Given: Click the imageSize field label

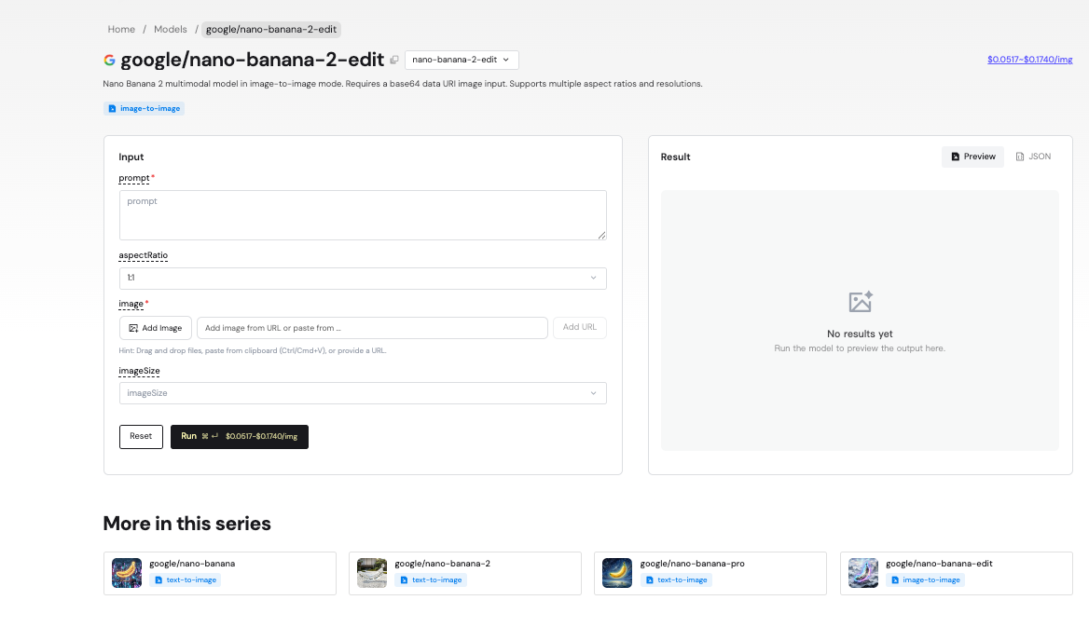Looking at the screenshot, I should tap(139, 371).
